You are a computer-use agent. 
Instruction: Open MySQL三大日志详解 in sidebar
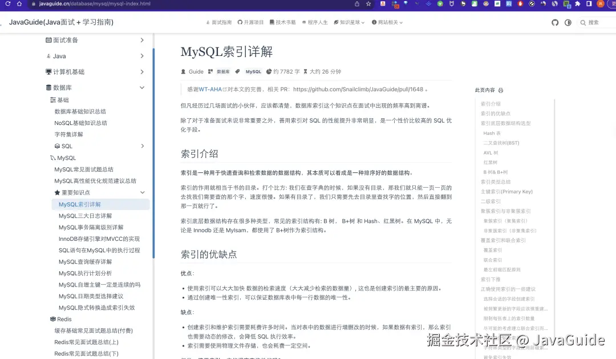point(85,216)
